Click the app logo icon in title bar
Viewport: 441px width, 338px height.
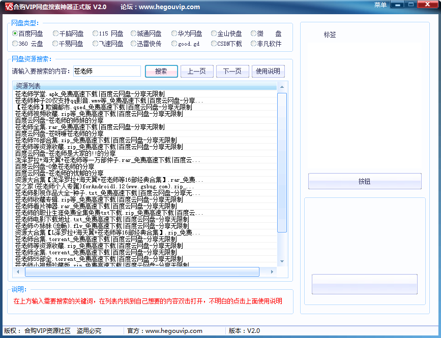point(9,7)
